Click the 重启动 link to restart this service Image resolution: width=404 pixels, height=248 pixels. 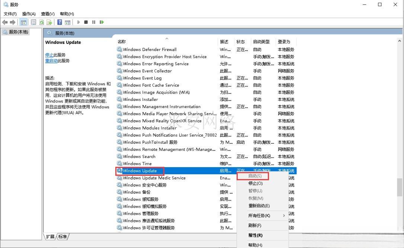tap(51, 61)
